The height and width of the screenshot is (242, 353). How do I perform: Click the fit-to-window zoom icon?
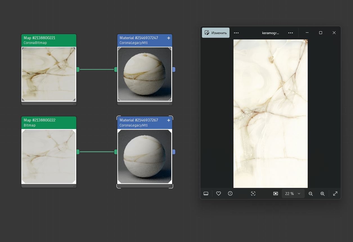[276, 194]
